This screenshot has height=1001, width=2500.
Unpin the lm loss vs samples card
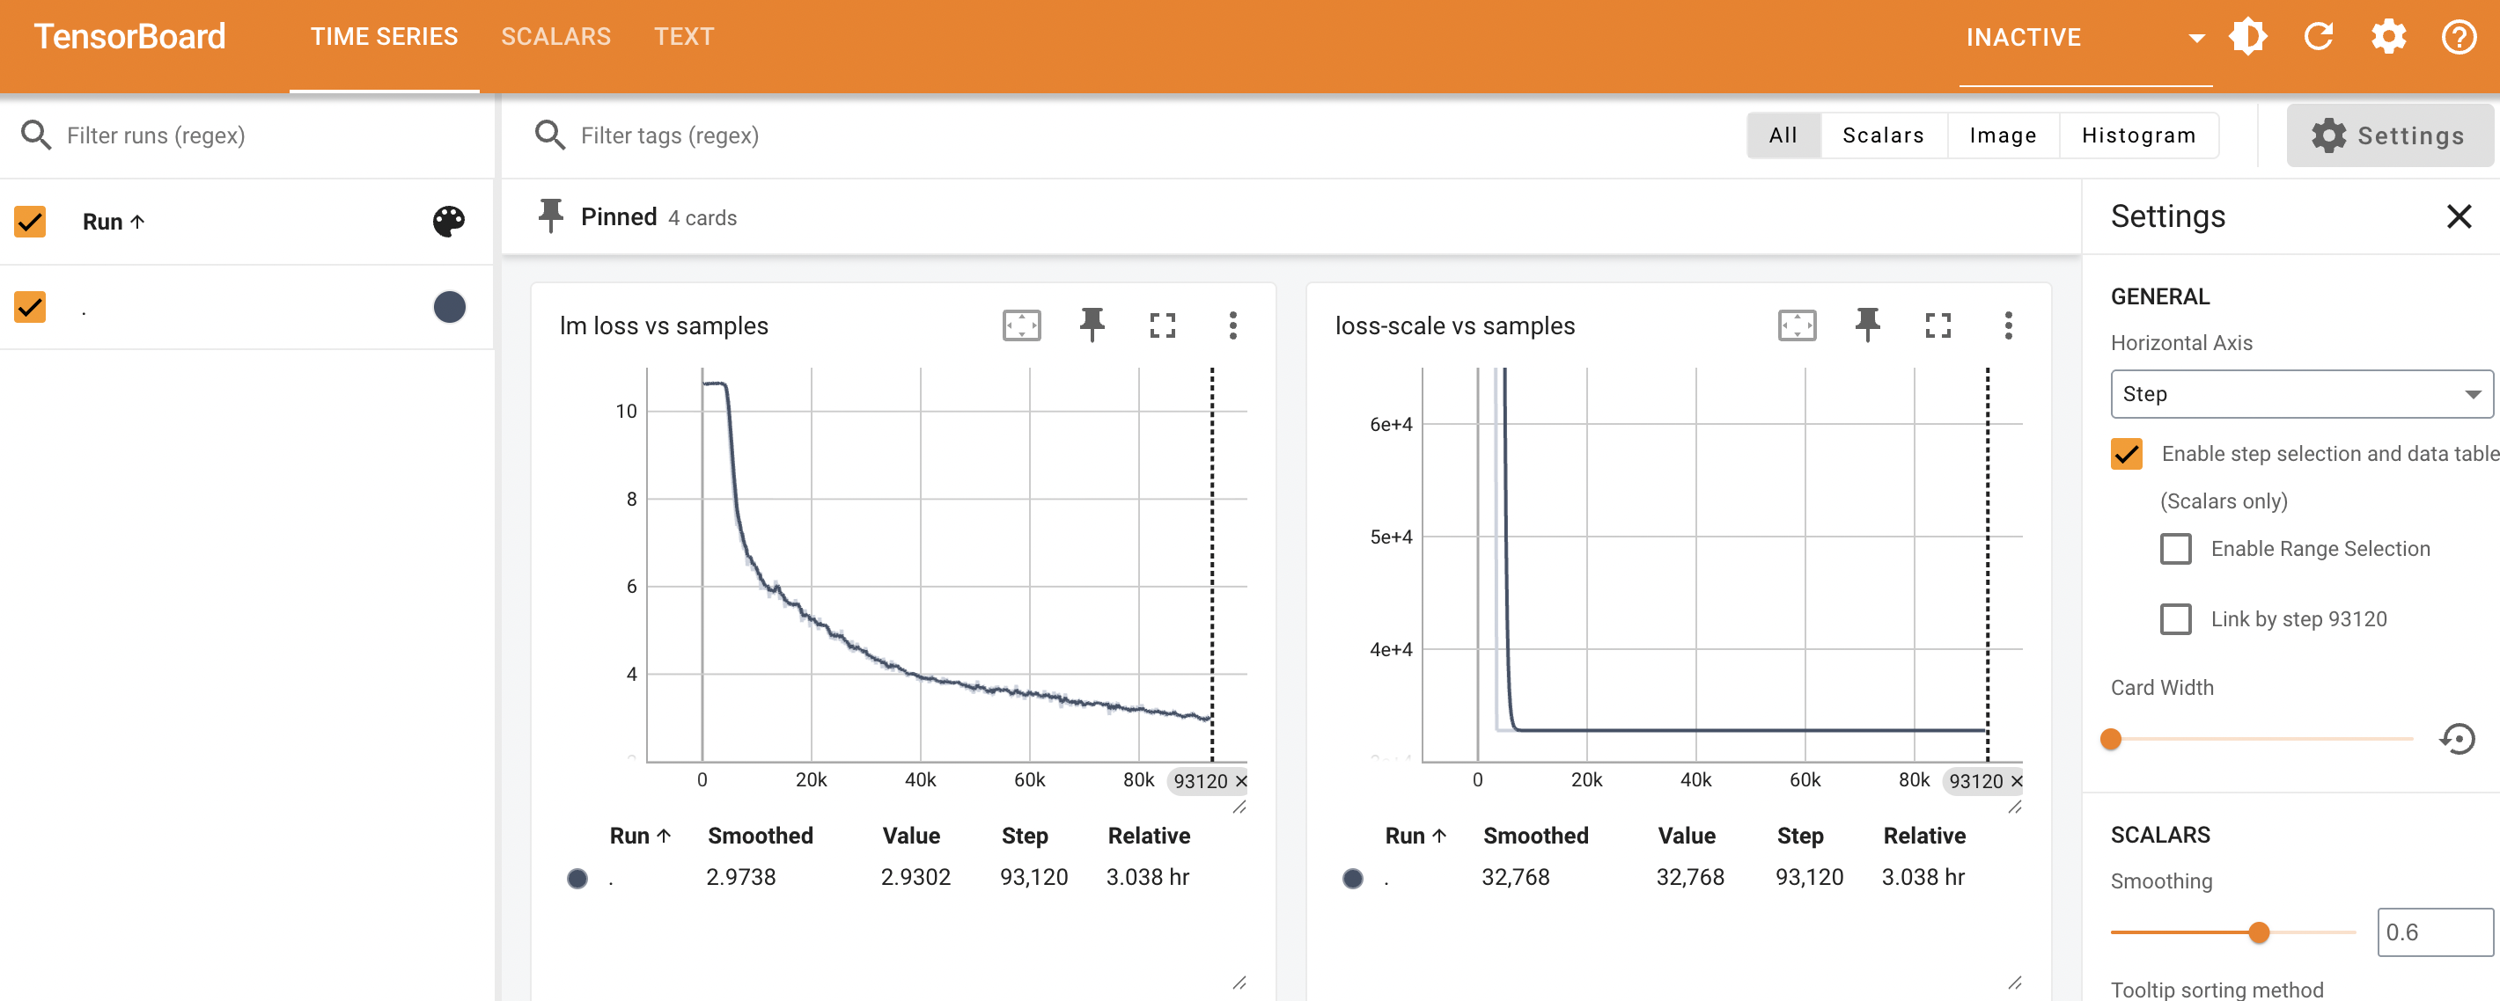[1092, 325]
